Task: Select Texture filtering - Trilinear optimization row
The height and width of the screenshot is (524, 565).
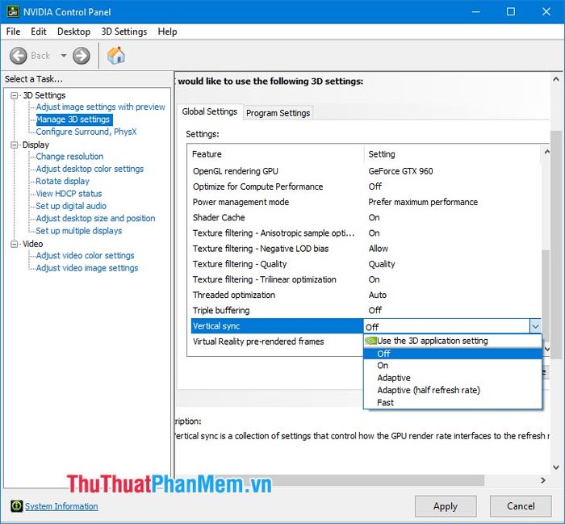Action: click(366, 279)
